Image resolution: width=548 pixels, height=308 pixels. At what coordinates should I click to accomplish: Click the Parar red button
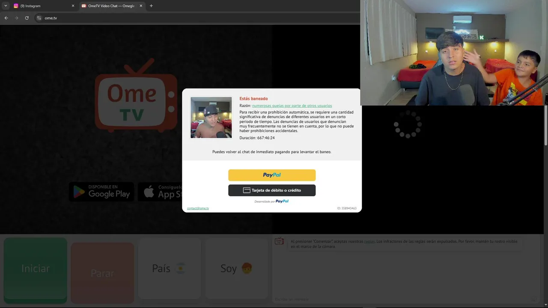tap(102, 273)
